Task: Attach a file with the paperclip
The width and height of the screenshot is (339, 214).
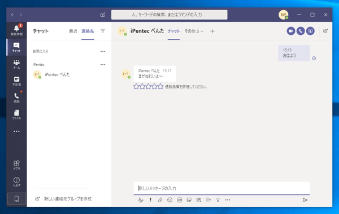Action: click(x=160, y=200)
